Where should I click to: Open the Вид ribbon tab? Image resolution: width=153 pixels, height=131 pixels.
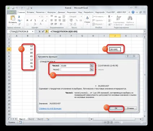pos(80,12)
